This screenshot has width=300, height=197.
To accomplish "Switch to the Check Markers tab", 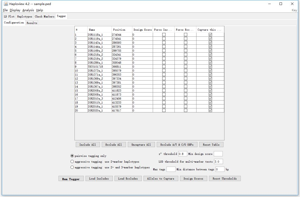I will (44, 16).
